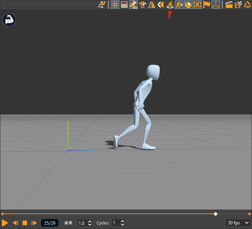Image resolution: width=252 pixels, height=229 pixels.
Task: Click the white timeline playhead marker
Action: [x=216, y=214]
